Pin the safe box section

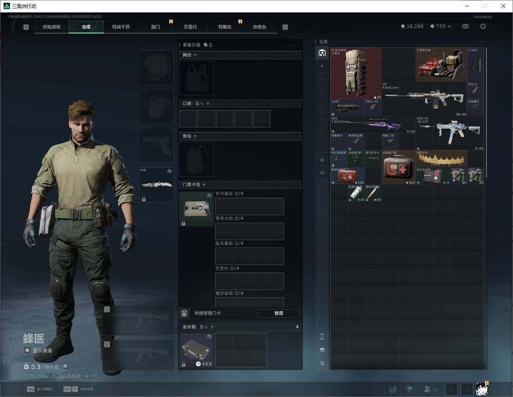[297, 327]
